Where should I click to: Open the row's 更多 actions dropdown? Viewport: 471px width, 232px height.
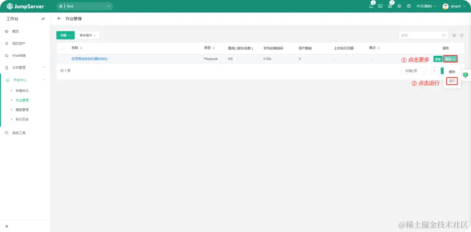(x=450, y=59)
